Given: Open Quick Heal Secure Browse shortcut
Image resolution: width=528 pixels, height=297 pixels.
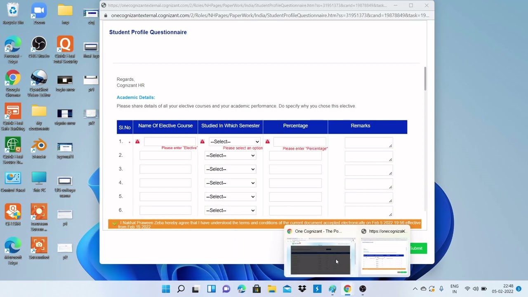Looking at the screenshot, I should tap(13, 151).
